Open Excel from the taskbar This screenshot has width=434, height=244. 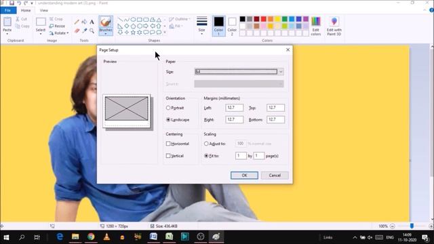(169, 237)
